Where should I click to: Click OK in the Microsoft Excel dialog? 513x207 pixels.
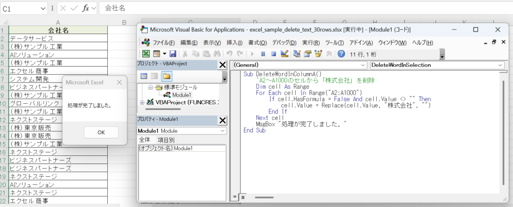click(x=101, y=132)
